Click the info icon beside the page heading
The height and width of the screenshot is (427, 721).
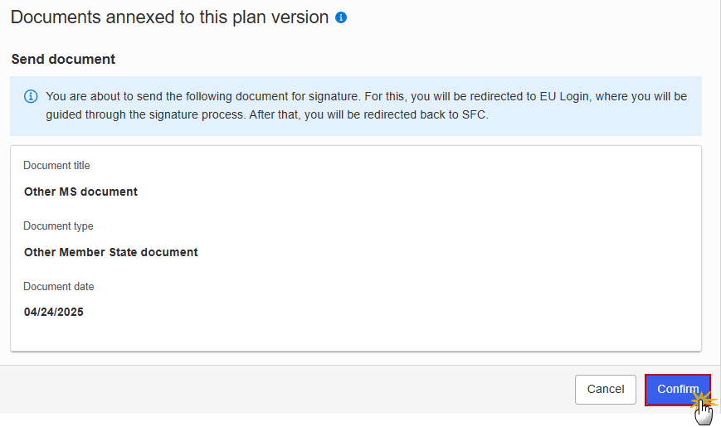[341, 17]
